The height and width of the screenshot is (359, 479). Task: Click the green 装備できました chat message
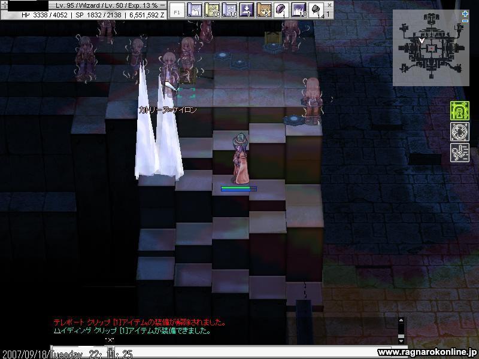pyautogui.click(x=132, y=331)
